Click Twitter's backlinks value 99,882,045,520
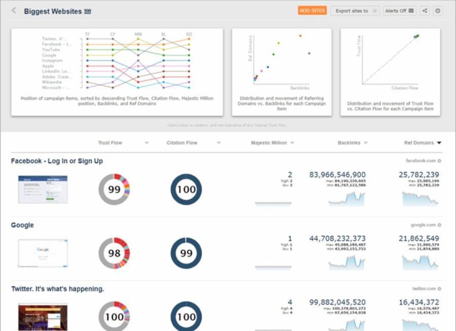Viewport: 456px width, 331px height. 337,302
